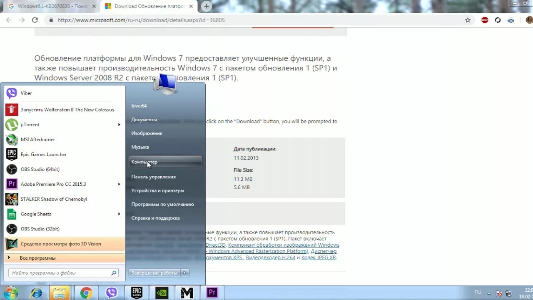Click search magnifier icon in Start menu
Image resolution: width=533 pixels, height=300 pixels.
coord(114,273)
